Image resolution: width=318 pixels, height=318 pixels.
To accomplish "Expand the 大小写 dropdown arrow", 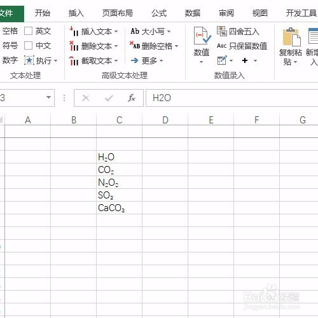I will tap(169, 32).
